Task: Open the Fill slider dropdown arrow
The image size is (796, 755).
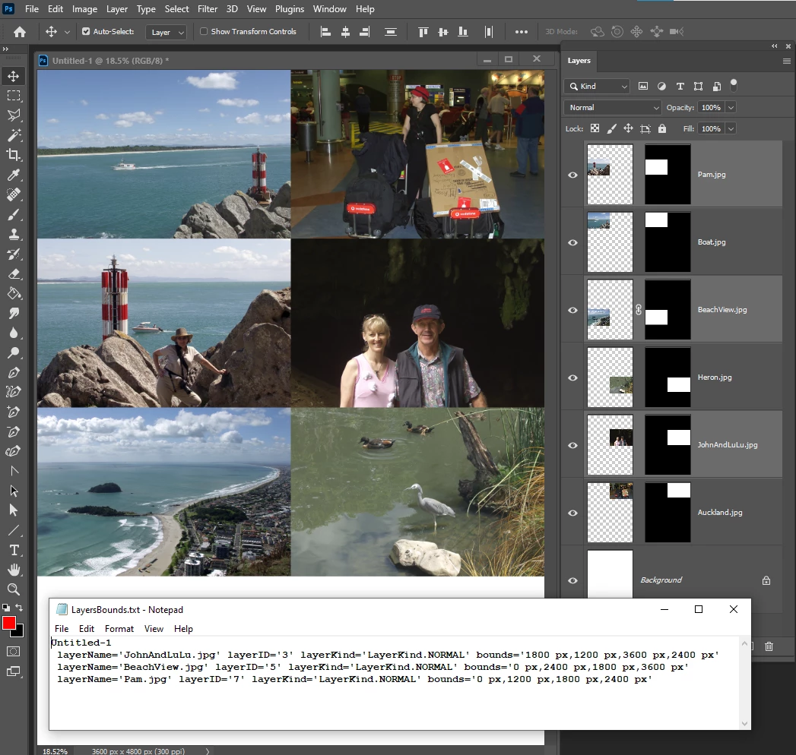Action: (x=731, y=129)
